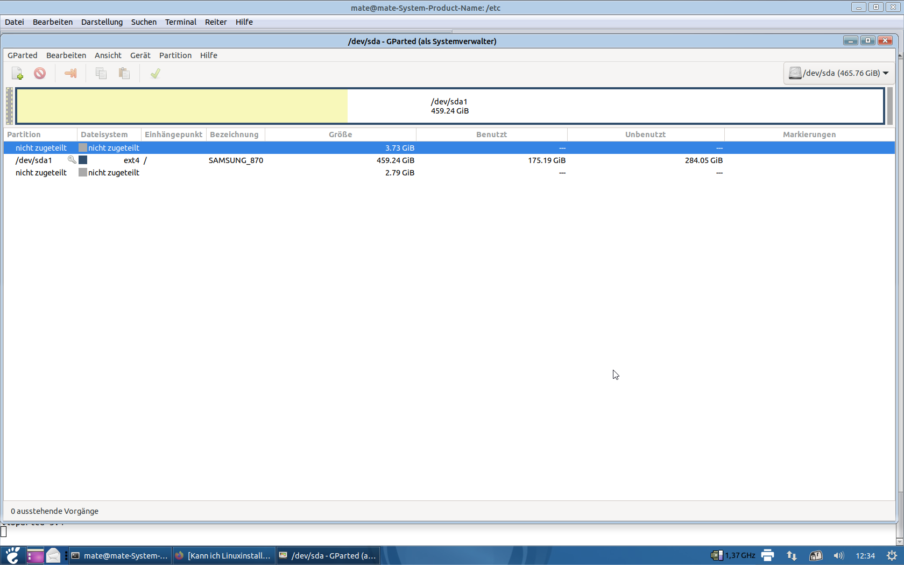
Task: Click the gray swatch in the 2.79 GiB row
Action: point(83,172)
